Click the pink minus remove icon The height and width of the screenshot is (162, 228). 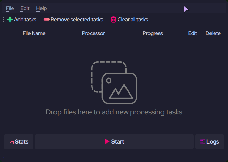[47, 20]
